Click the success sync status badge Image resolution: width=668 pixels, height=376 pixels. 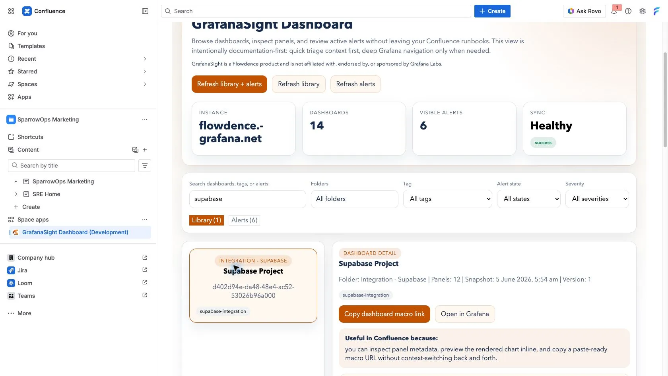coord(543,143)
